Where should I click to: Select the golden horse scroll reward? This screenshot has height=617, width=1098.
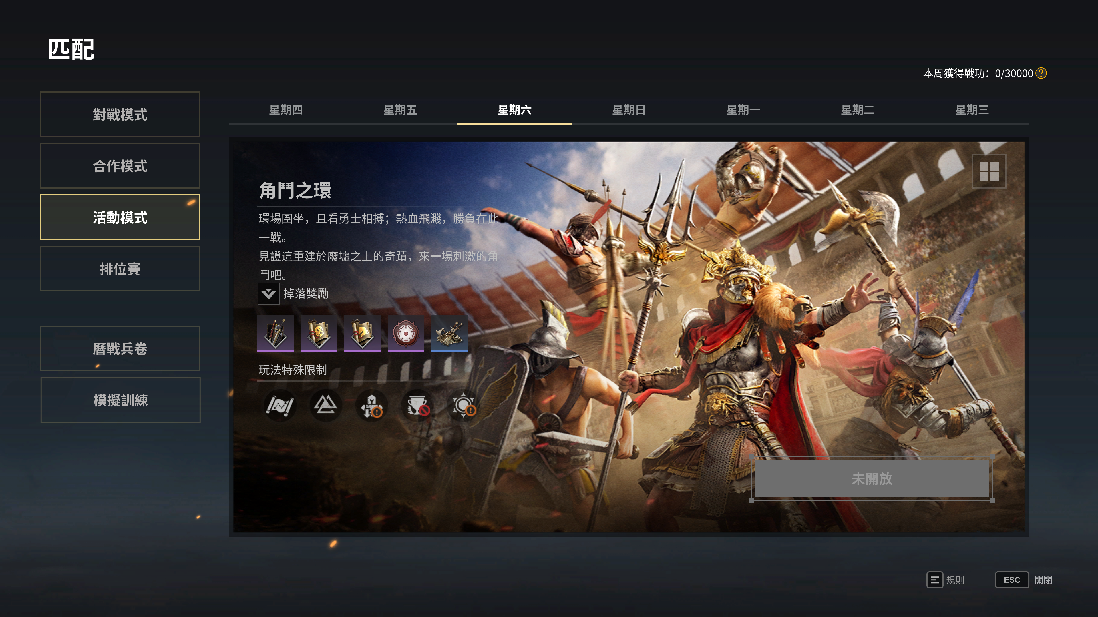[x=362, y=333]
